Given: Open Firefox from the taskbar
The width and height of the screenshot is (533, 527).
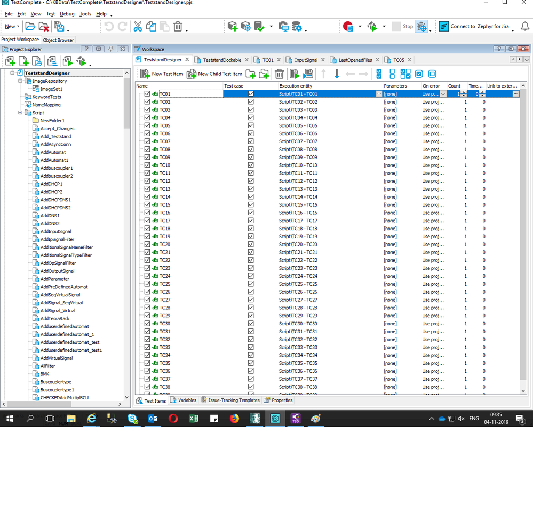Looking at the screenshot, I should pos(234,419).
